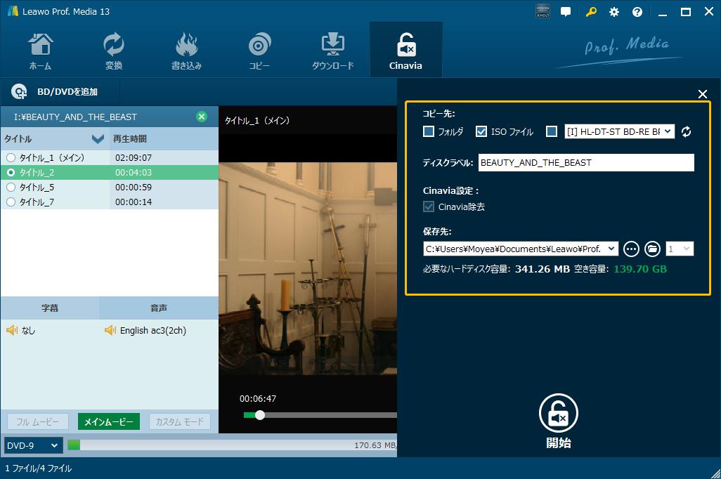Open the HL-DT-ST BD-RE drive dropdown
The width and height of the screenshot is (721, 479).
(x=667, y=131)
